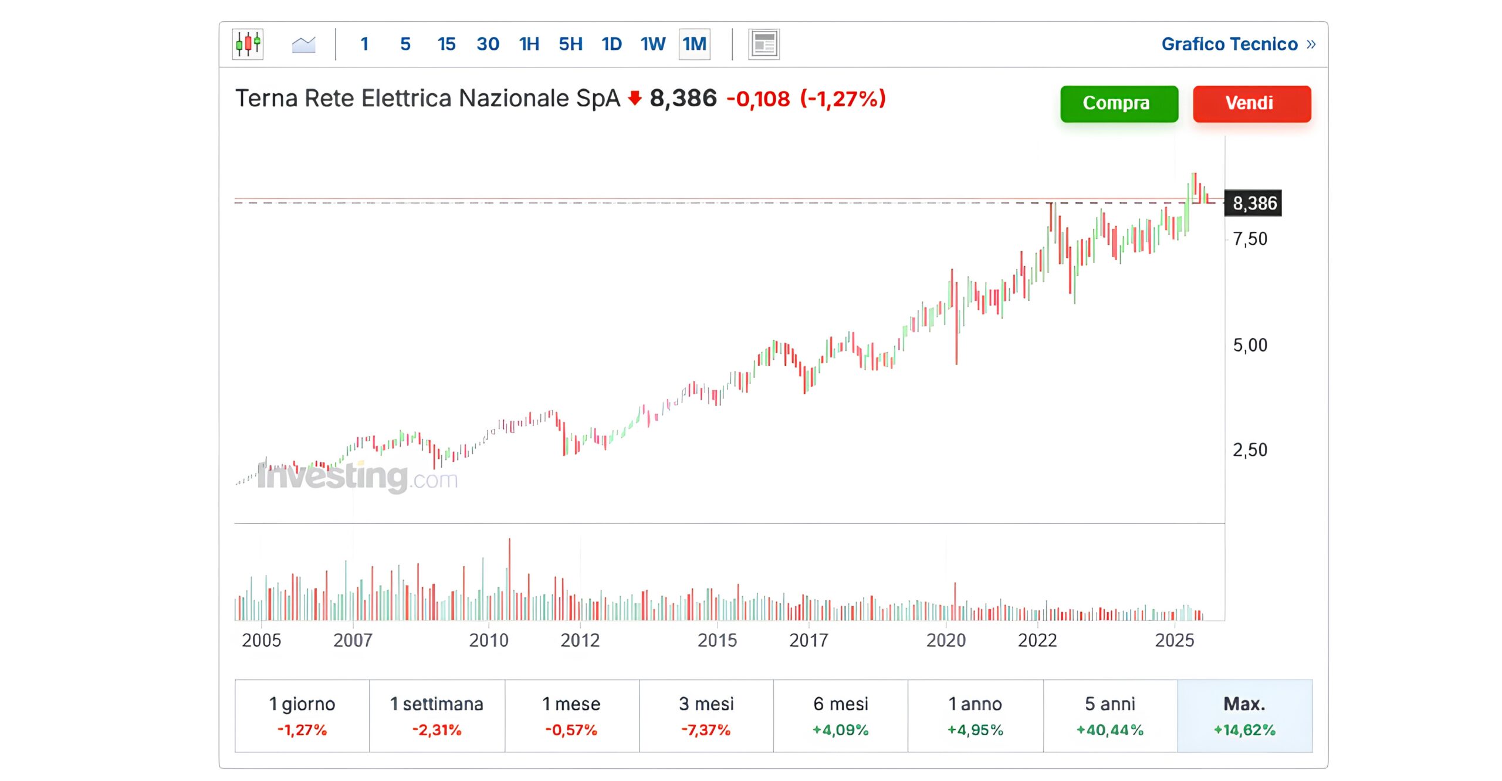Image resolution: width=1502 pixels, height=781 pixels.
Task: Choose the 6 mesi time range
Action: [840, 715]
